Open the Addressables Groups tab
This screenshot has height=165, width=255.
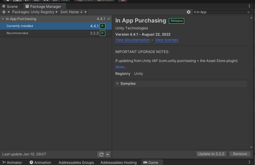coord(76,162)
